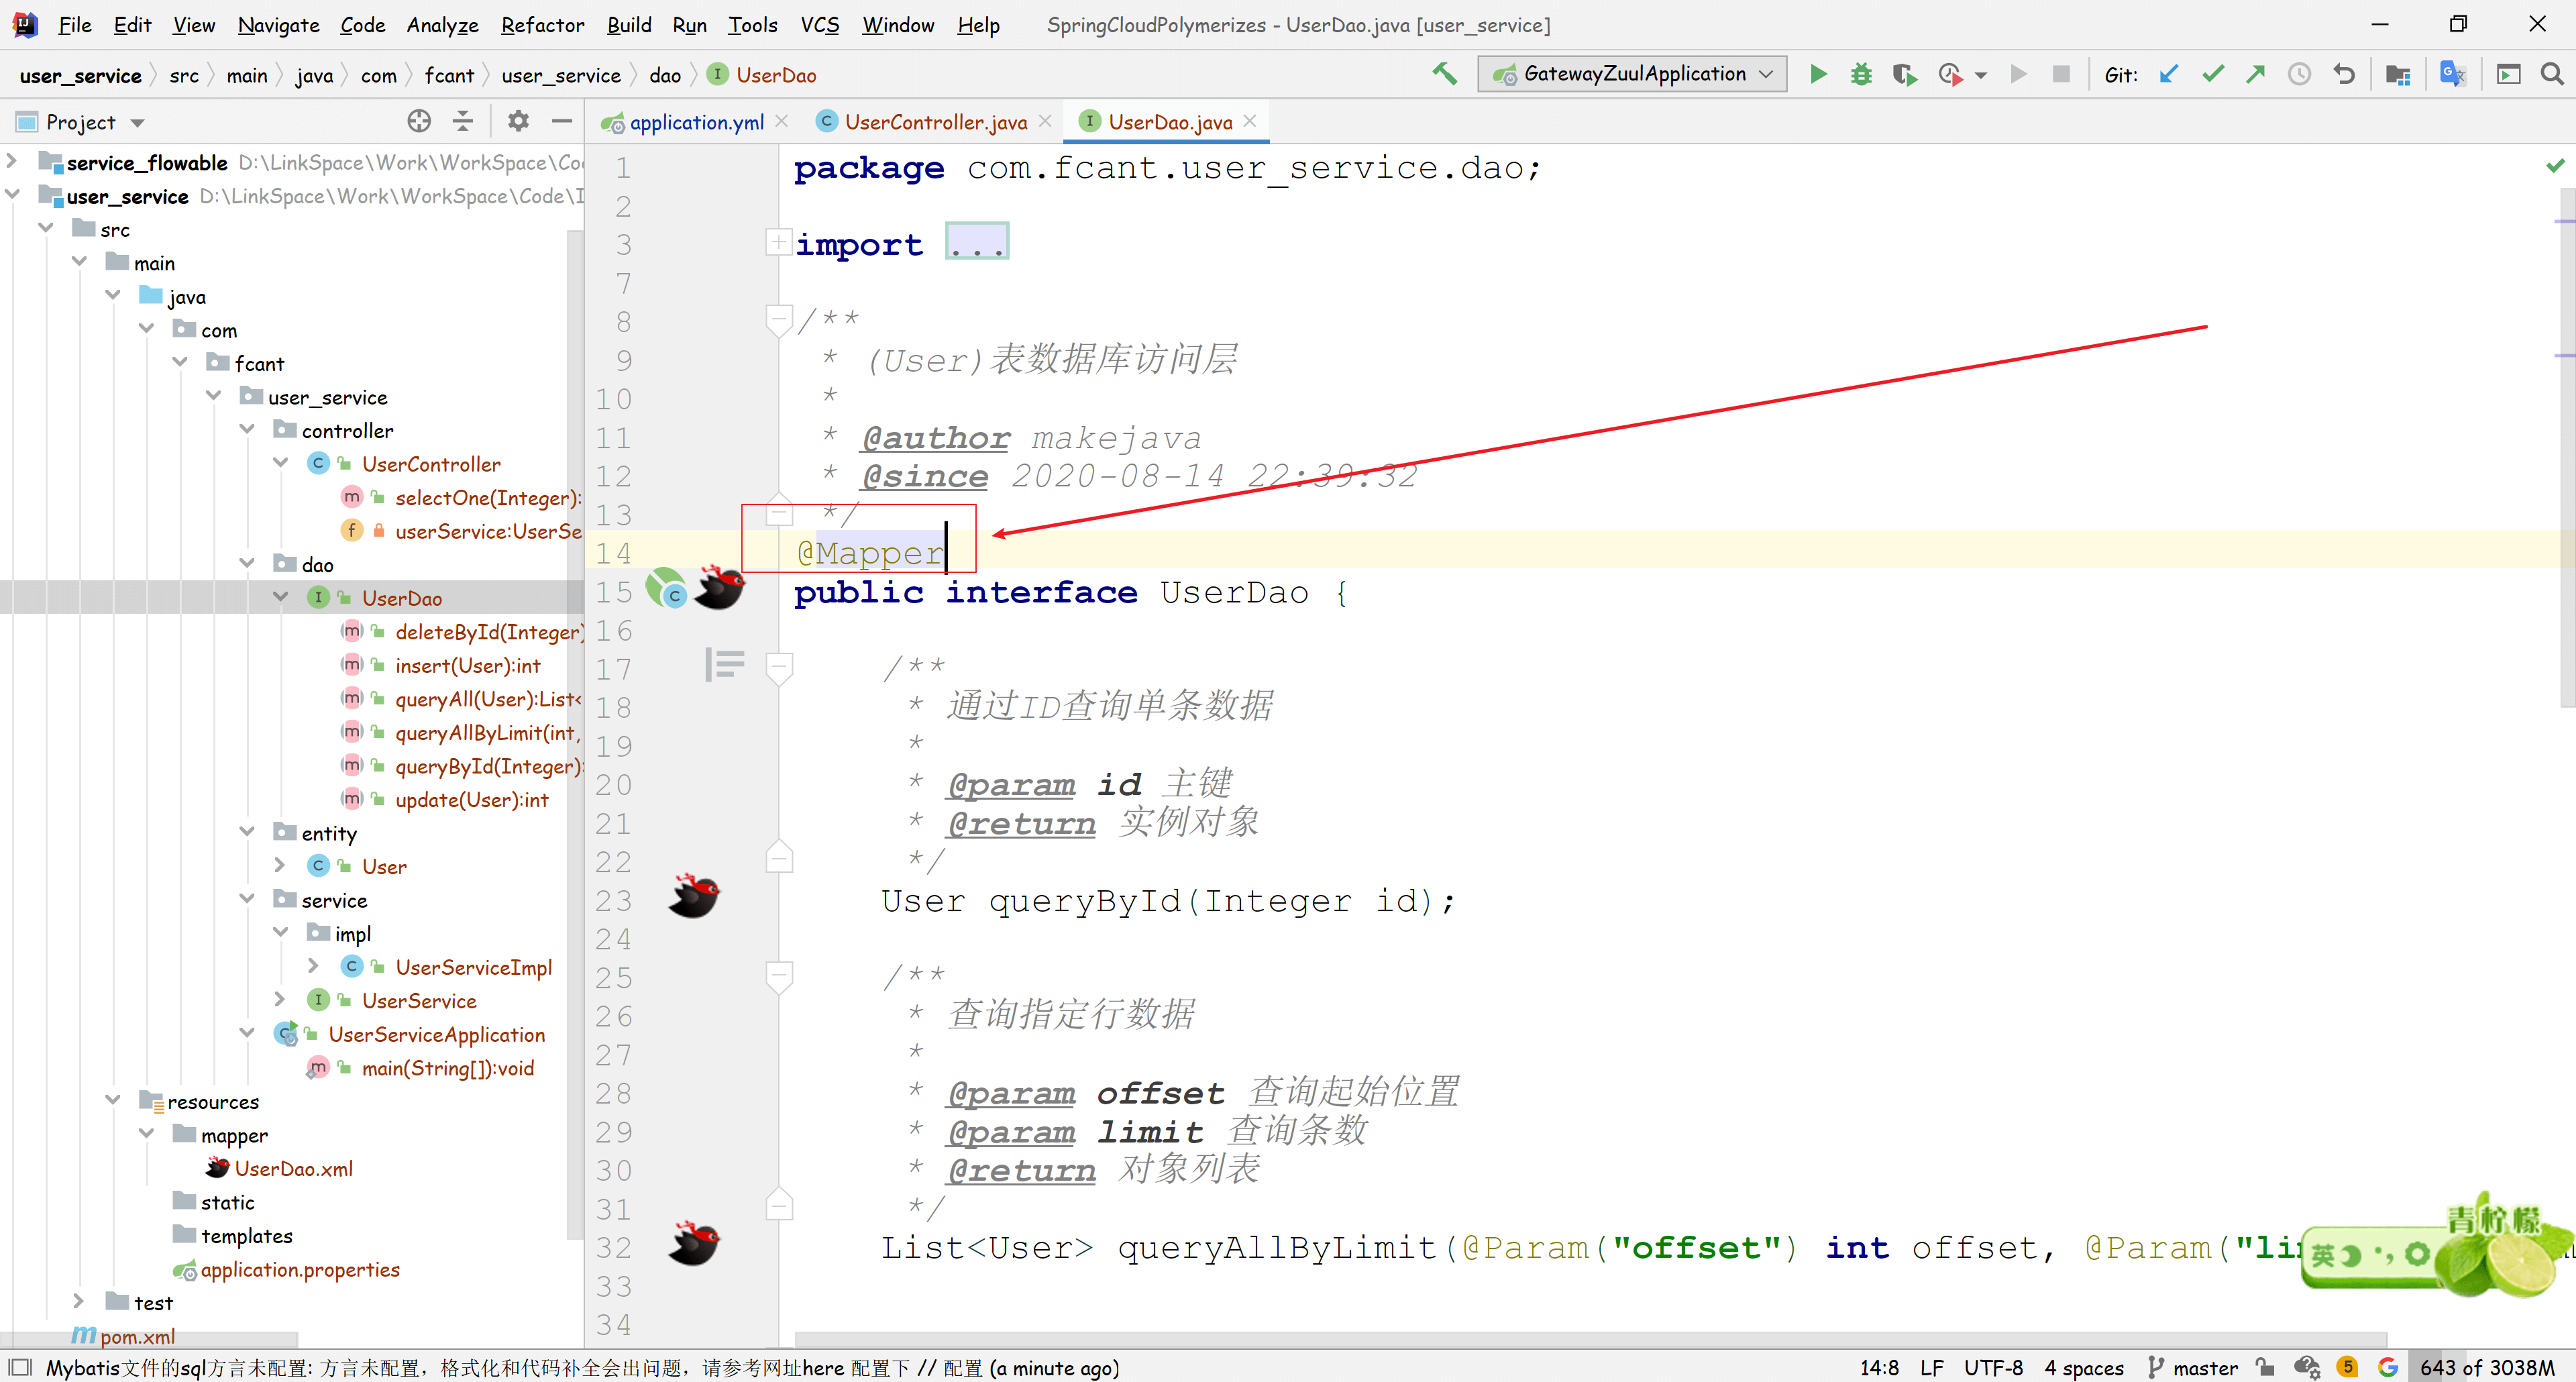The image size is (2576, 1382).
Task: Open the Refactor menu
Action: [541, 25]
